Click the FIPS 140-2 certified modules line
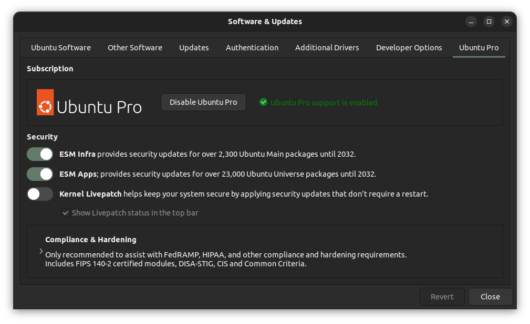Image resolution: width=530 pixels, height=324 pixels. pos(176,264)
